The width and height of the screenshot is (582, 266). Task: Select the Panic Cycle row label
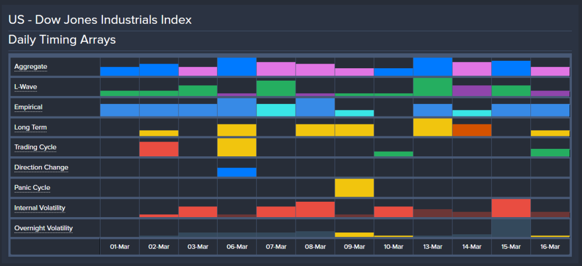pyautogui.click(x=32, y=188)
